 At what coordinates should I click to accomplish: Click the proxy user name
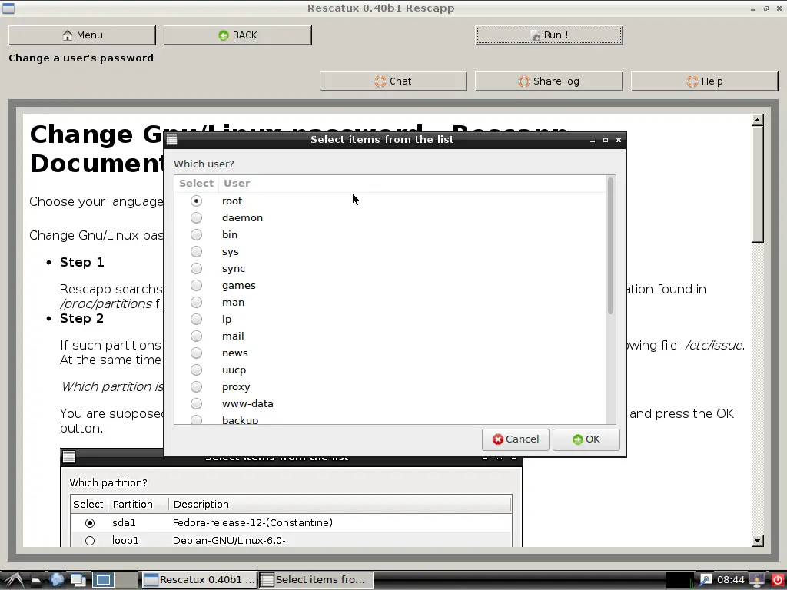pyautogui.click(x=236, y=387)
